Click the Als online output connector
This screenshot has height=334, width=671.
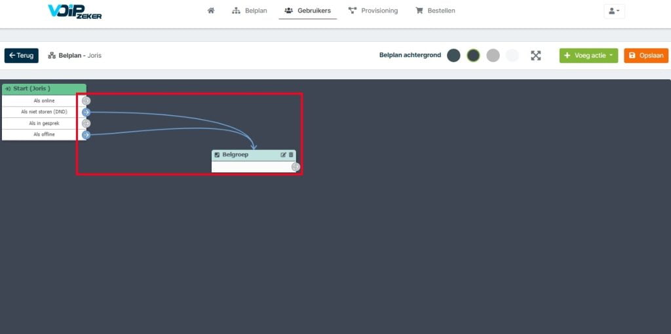86,101
